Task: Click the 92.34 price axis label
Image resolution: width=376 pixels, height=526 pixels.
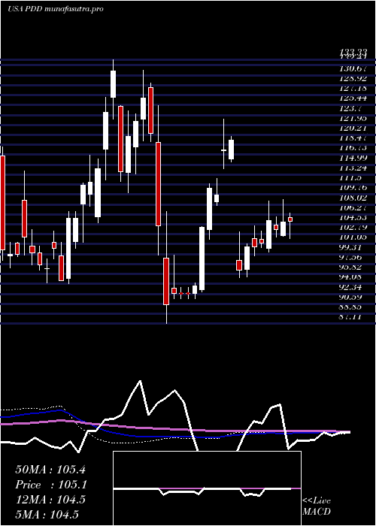Action: [x=351, y=287]
